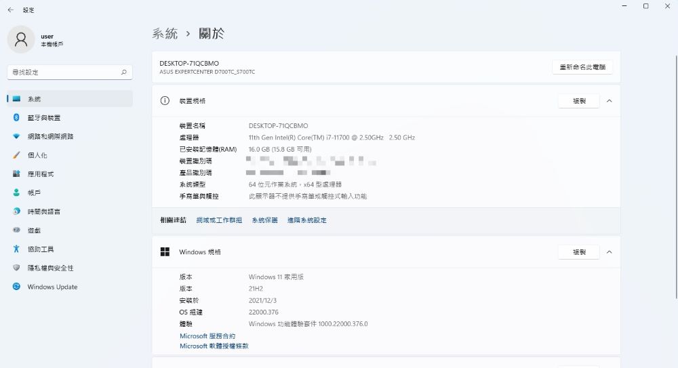The image size is (678, 368).
Task: Open 隱私權與安全性 settings
Action: (70, 268)
